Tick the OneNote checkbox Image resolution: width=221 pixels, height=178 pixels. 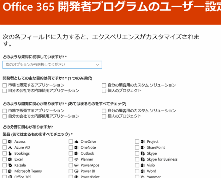71,147
